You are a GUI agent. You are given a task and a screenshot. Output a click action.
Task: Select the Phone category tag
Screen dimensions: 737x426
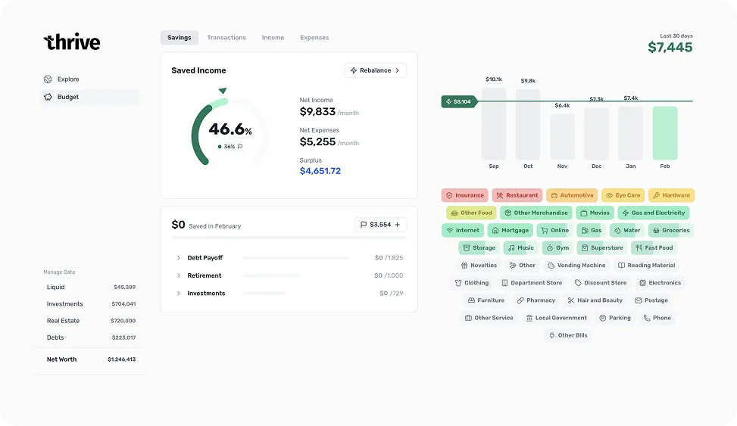click(657, 318)
